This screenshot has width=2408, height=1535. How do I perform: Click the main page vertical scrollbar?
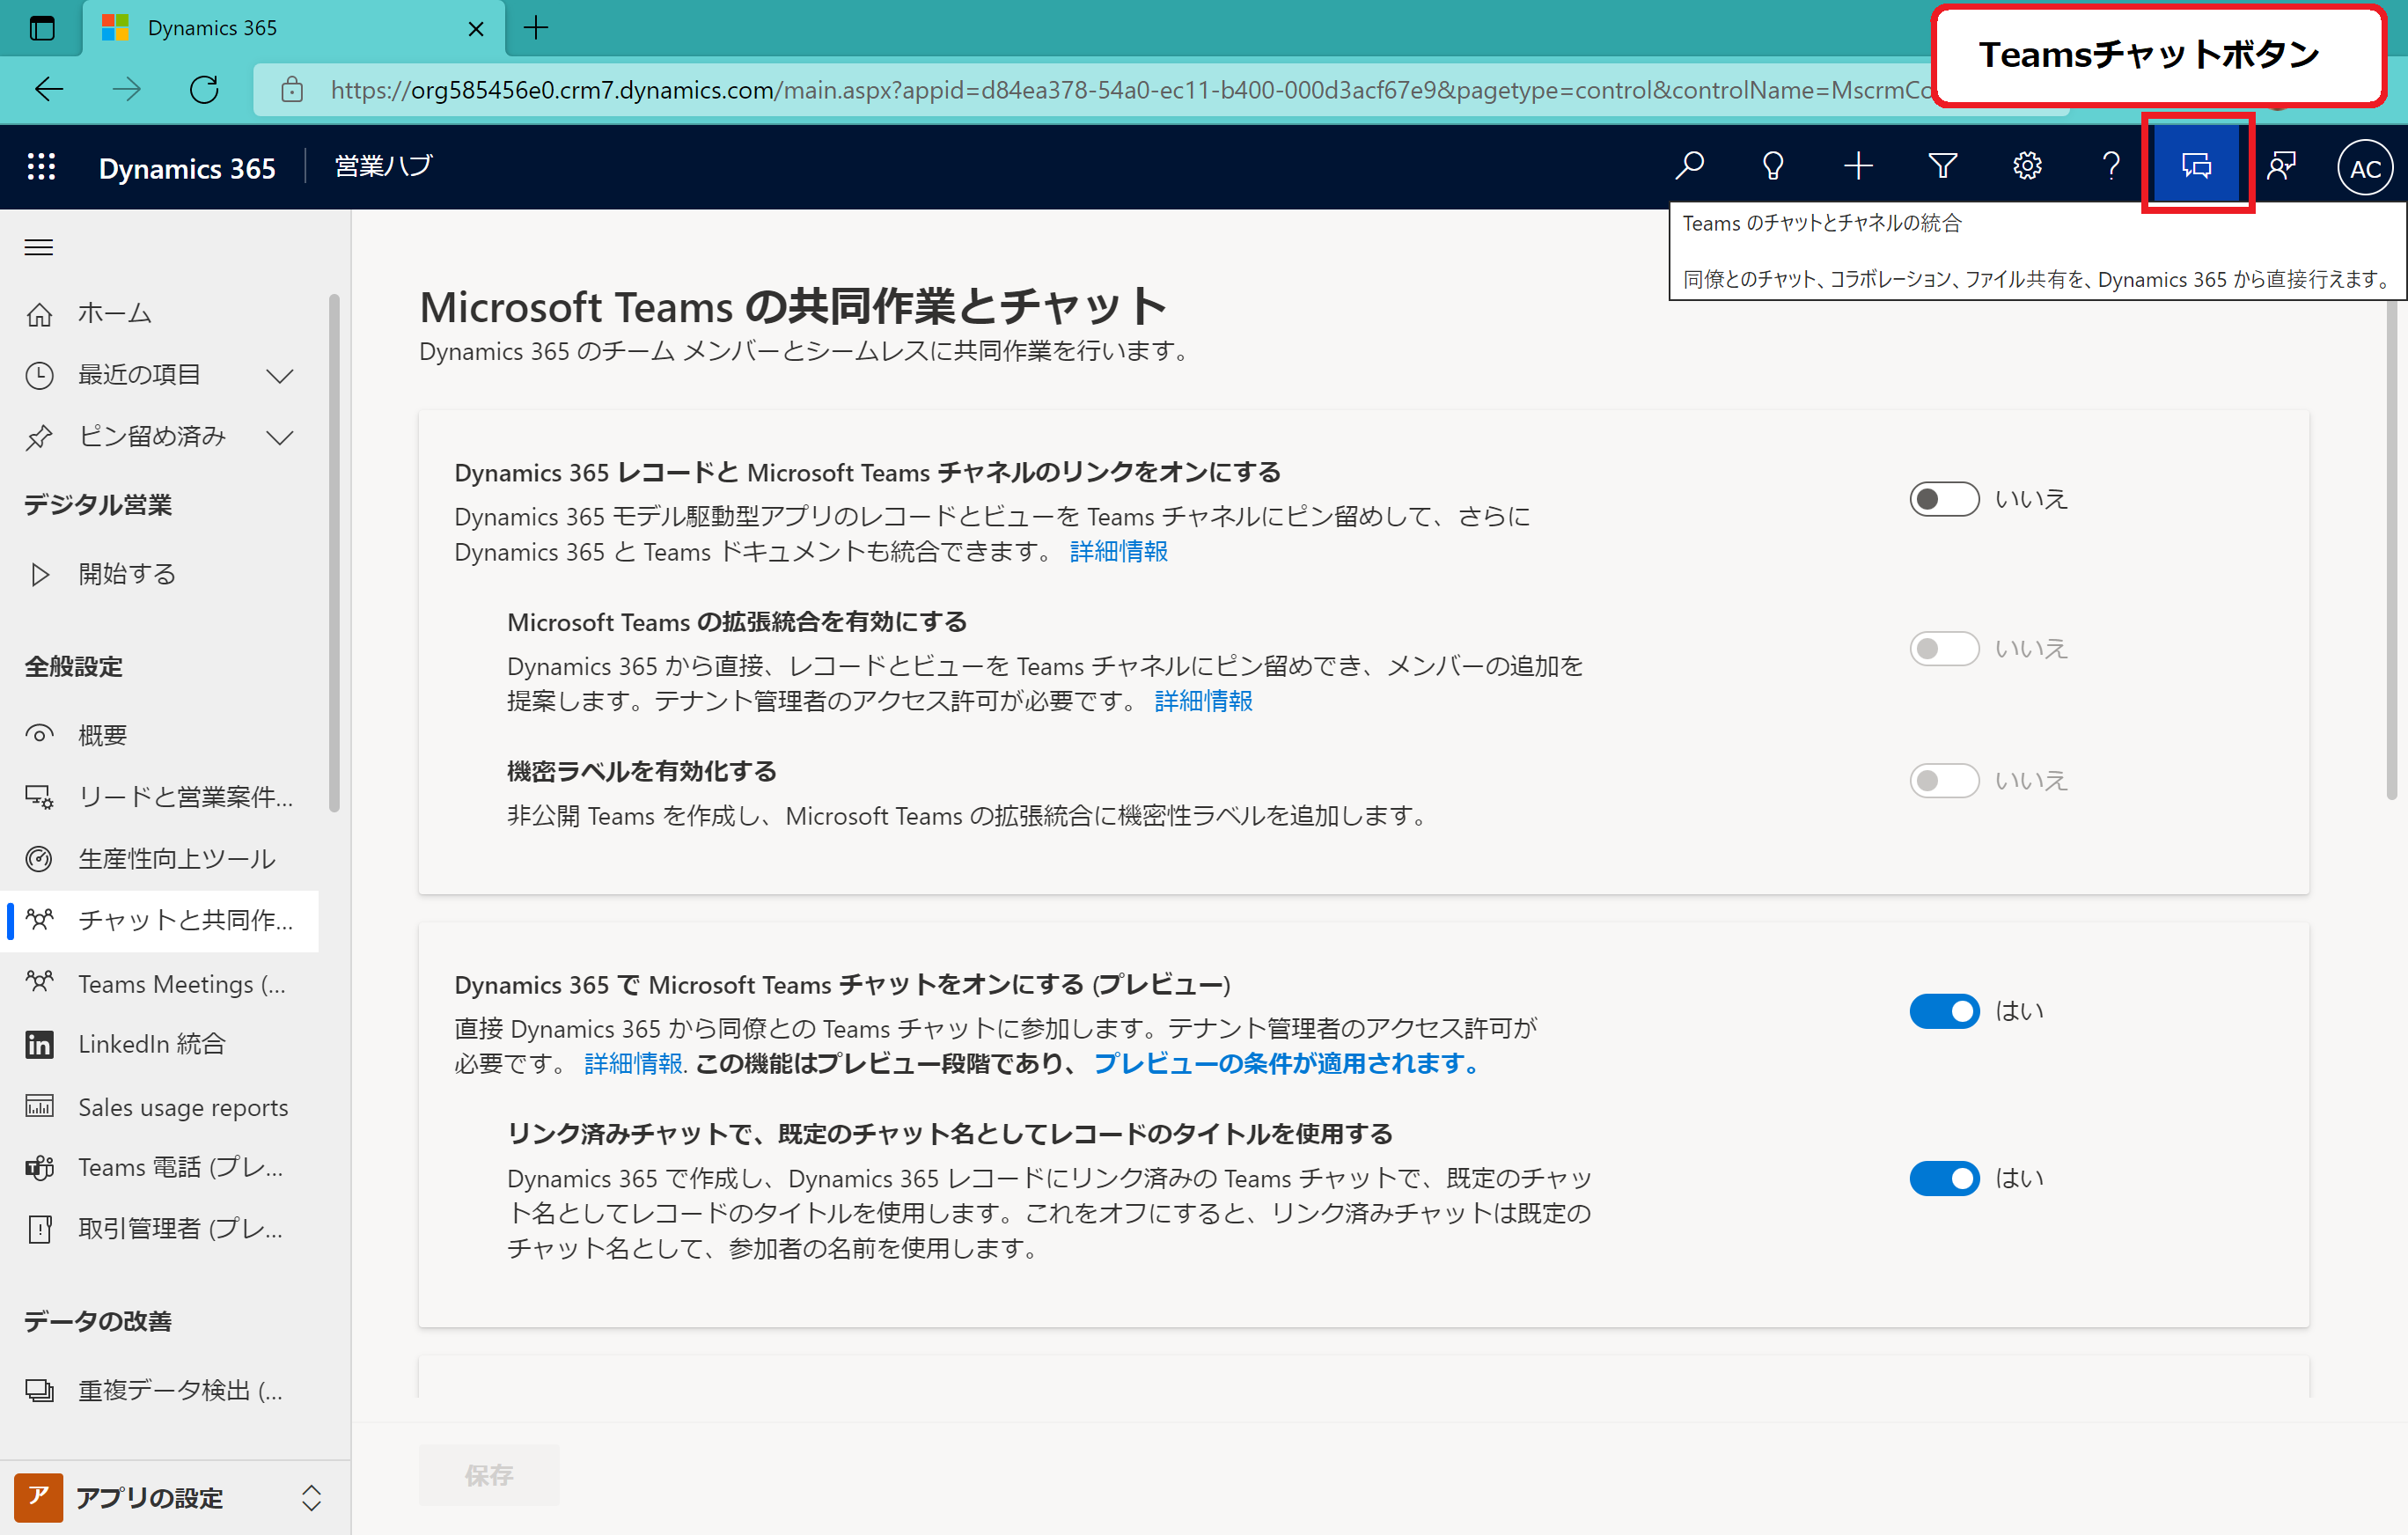click(x=2391, y=550)
